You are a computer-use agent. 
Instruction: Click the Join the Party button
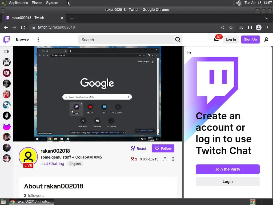pos(228,169)
